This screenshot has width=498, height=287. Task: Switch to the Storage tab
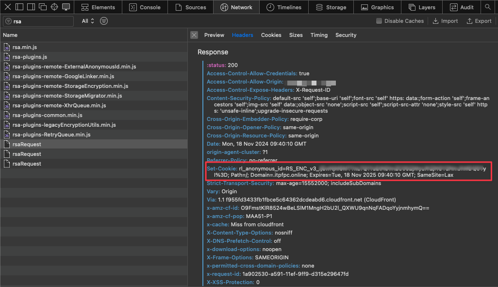pos(331,7)
